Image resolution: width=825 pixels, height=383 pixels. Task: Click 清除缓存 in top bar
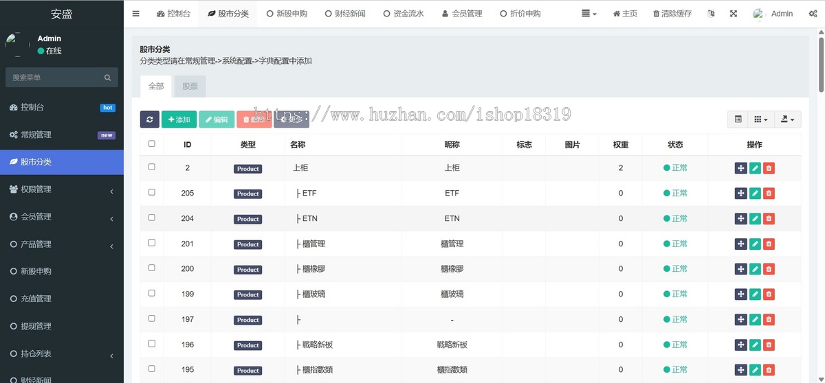tap(672, 14)
